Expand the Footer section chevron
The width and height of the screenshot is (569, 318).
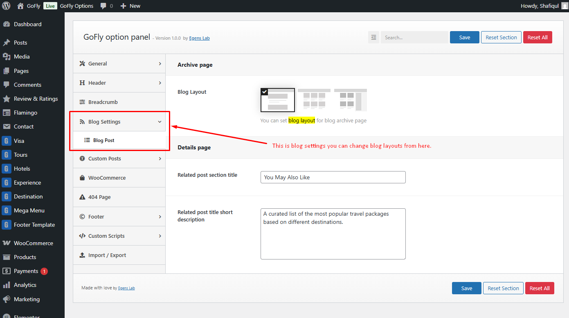point(160,217)
